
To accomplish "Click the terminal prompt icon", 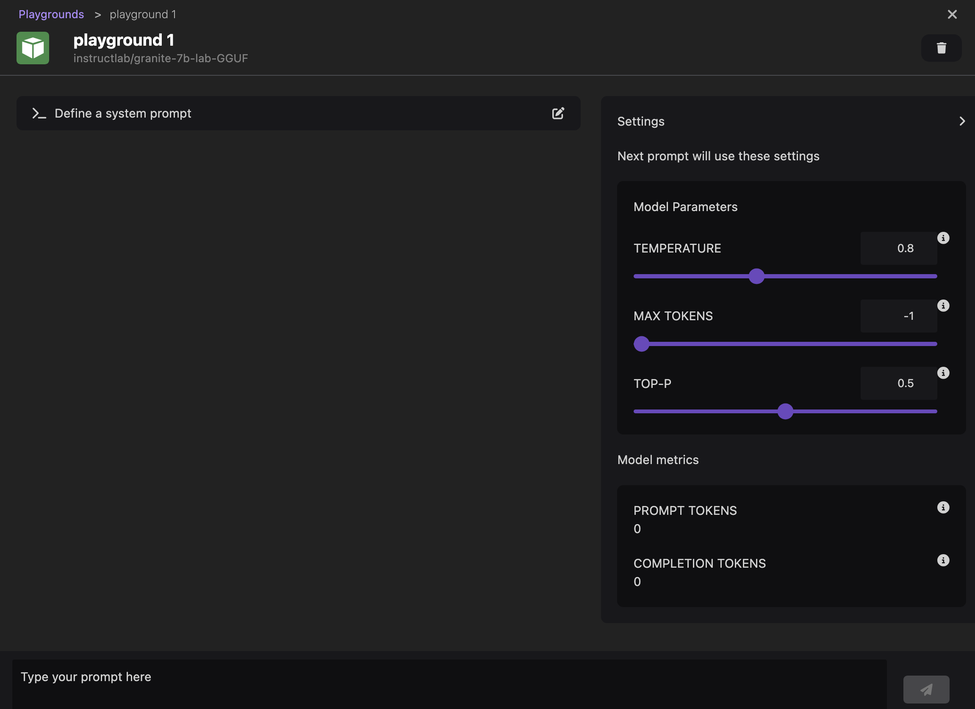I will (39, 113).
